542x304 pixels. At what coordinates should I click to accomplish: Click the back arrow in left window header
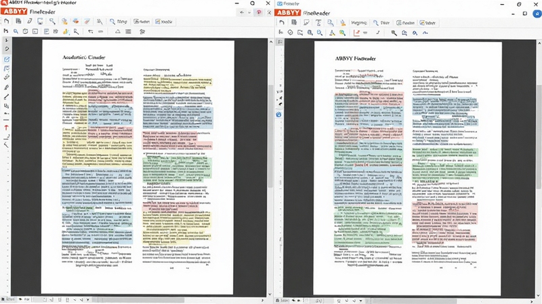[242, 12]
